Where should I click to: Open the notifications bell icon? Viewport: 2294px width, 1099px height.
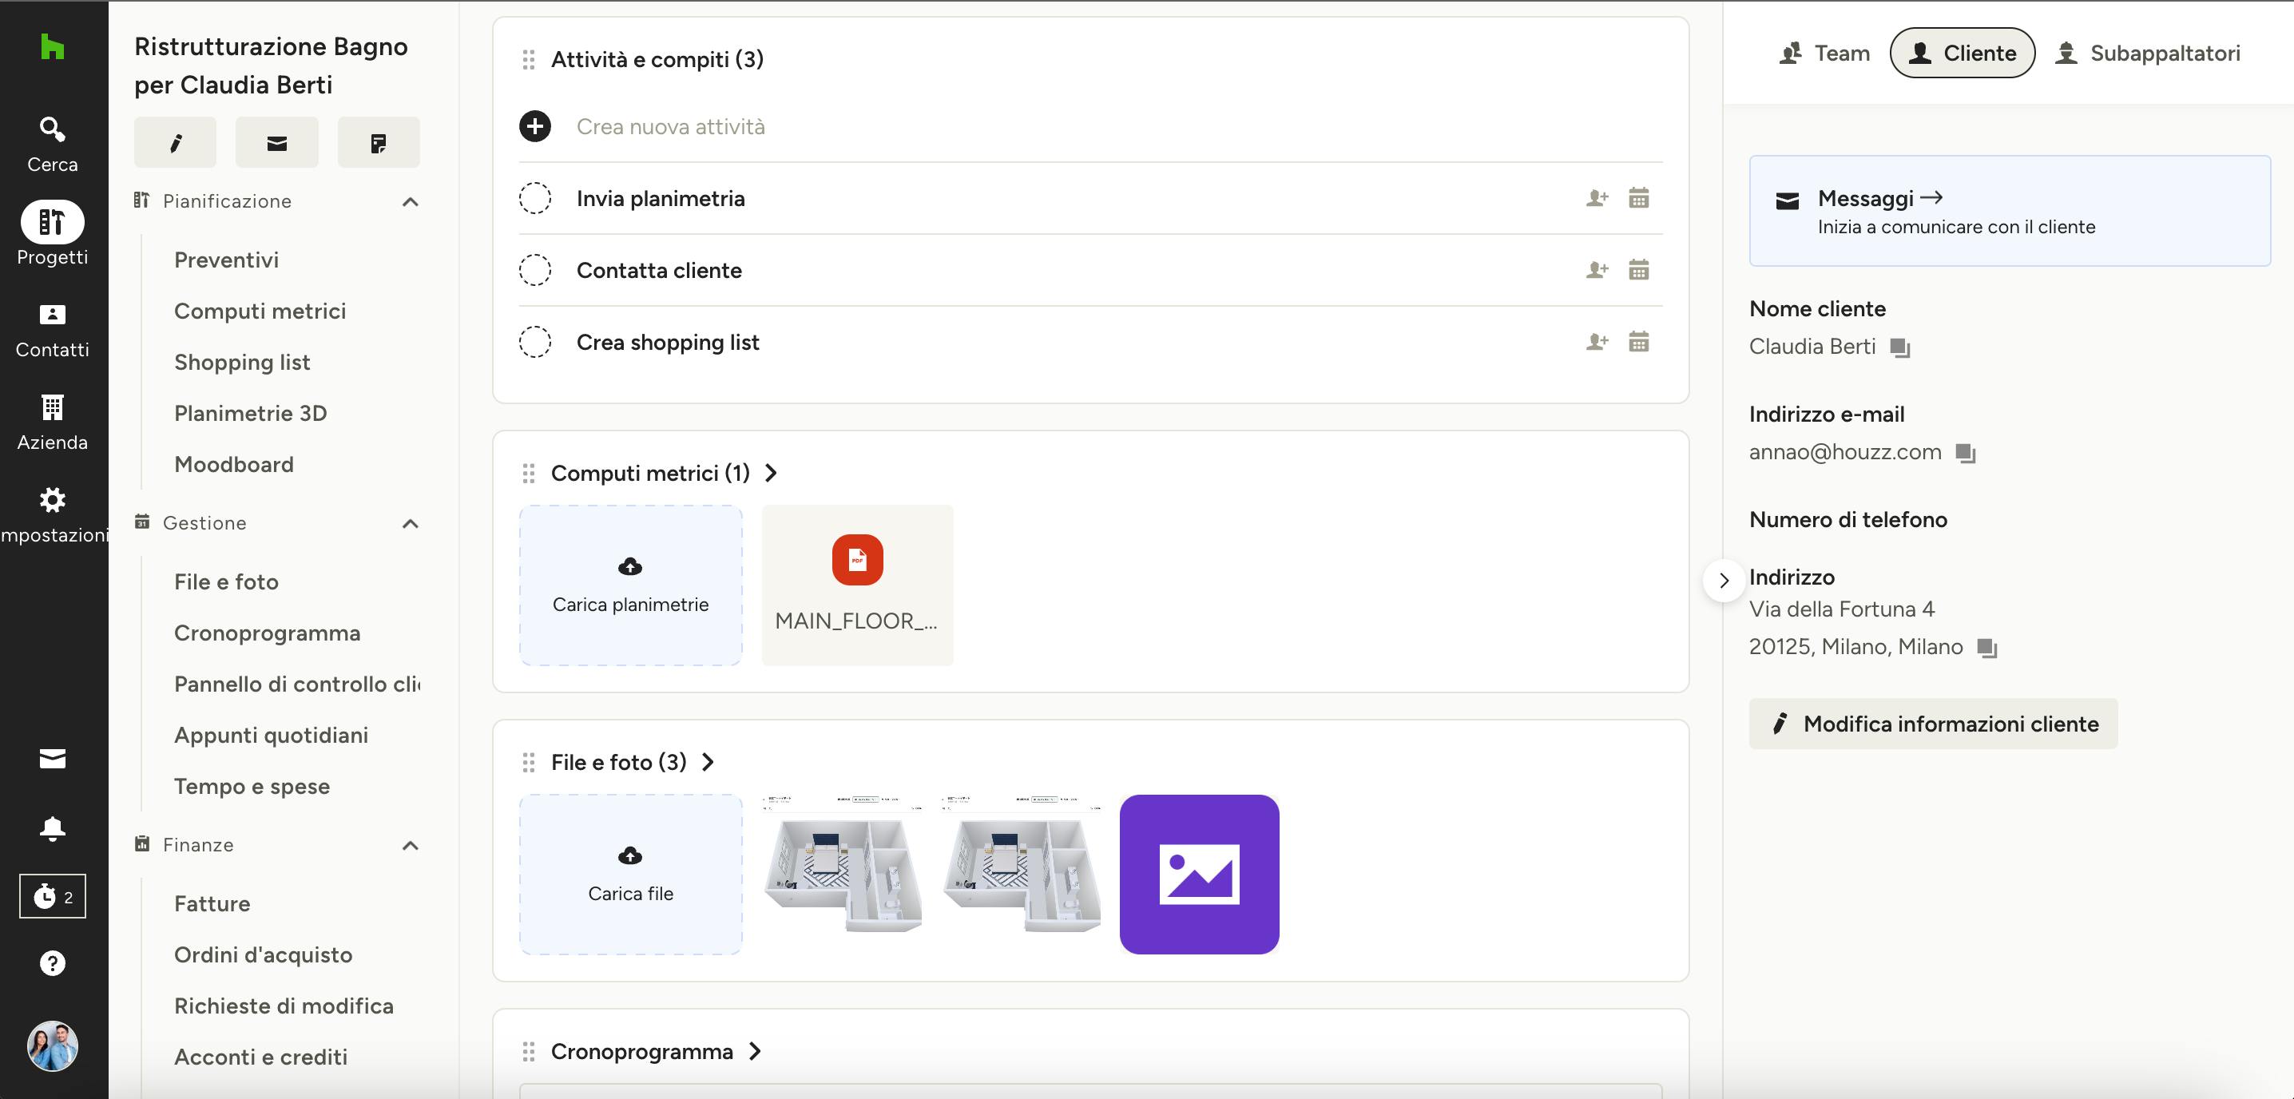pos(52,828)
